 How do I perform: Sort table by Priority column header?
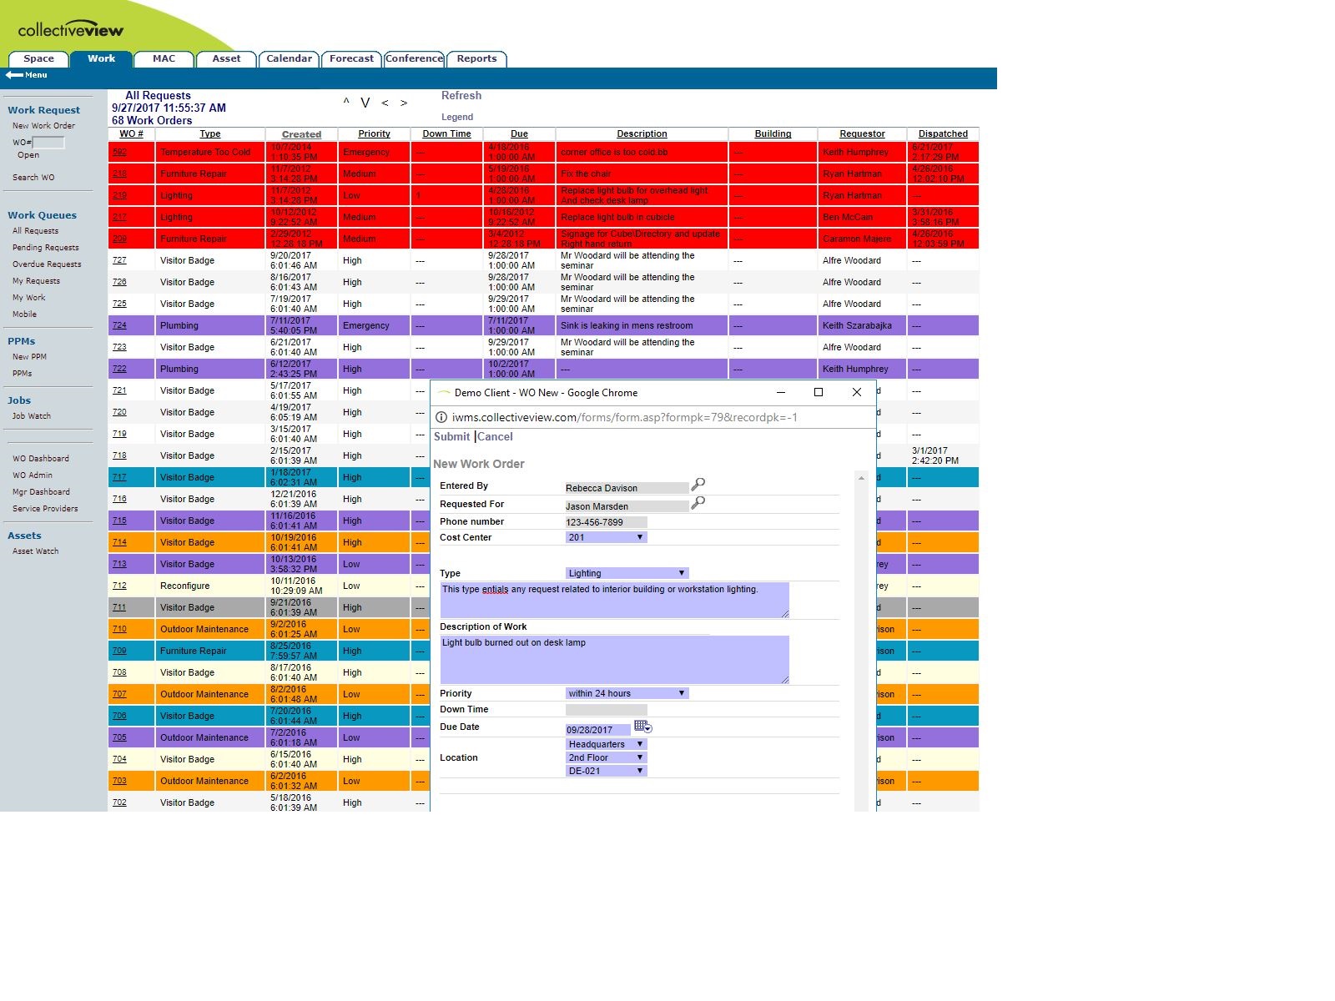[x=374, y=133]
